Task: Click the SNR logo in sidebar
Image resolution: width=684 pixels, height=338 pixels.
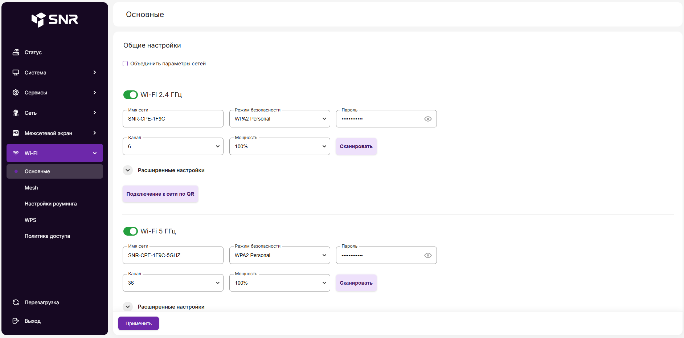Action: (55, 20)
